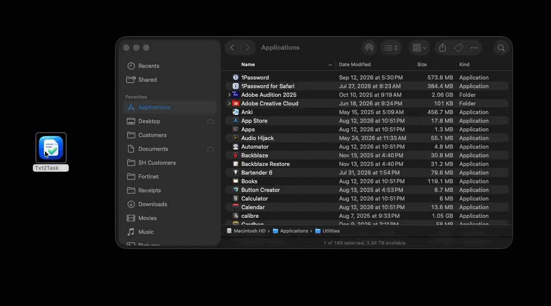Image resolution: width=551 pixels, height=306 pixels.
Task: Select the Button Creator app icon
Action: coord(236,190)
